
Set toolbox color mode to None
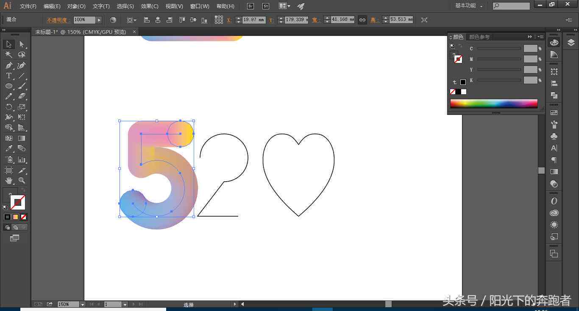(24, 217)
